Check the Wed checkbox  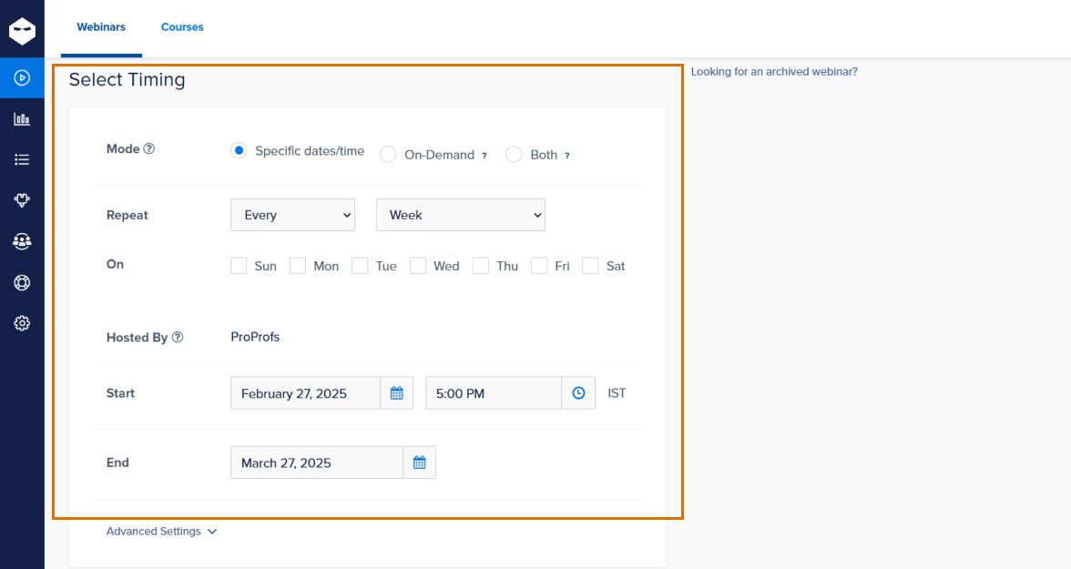pyautogui.click(x=418, y=266)
